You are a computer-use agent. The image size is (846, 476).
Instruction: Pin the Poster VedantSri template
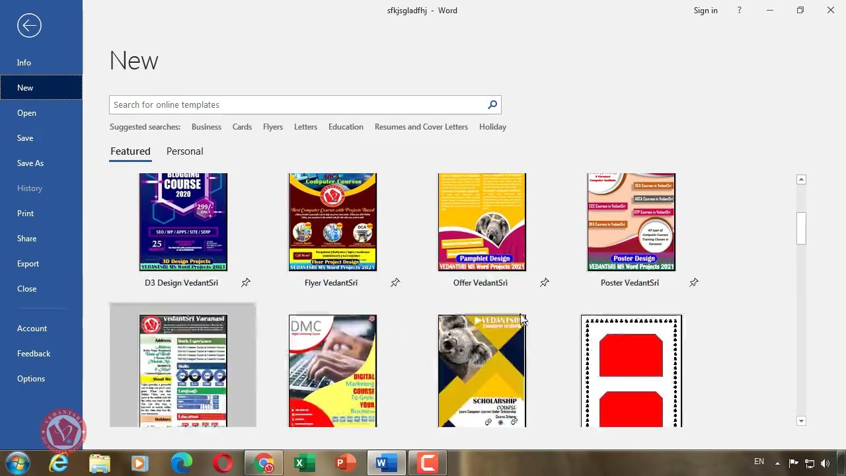click(694, 283)
